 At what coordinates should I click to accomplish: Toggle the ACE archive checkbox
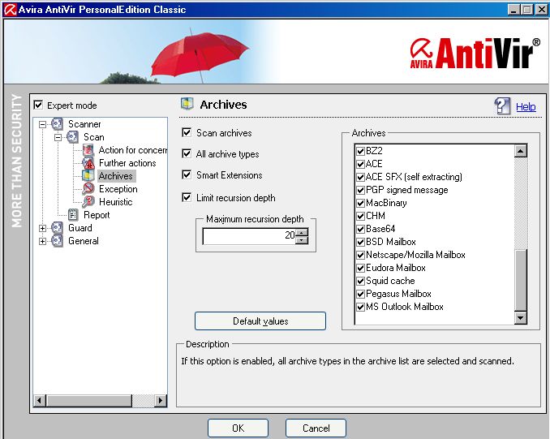(x=360, y=164)
